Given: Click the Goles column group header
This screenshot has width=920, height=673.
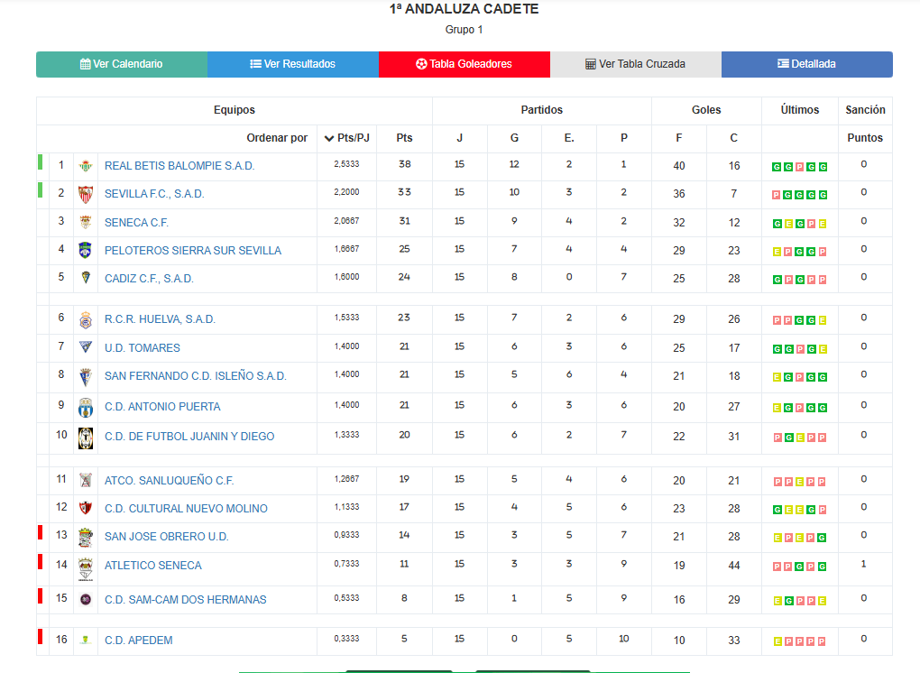Looking at the screenshot, I should click(706, 110).
